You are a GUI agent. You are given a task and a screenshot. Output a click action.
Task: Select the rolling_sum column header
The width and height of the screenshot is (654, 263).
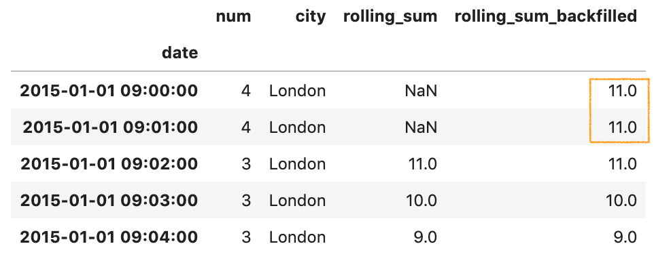(x=390, y=18)
